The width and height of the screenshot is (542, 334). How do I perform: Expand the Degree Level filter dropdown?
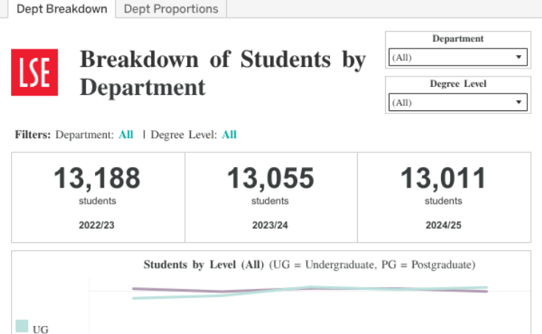point(457,102)
